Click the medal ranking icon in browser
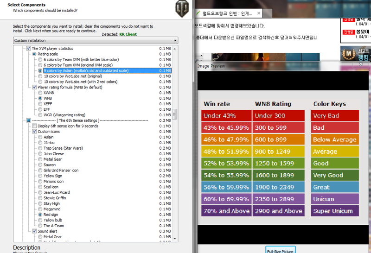Viewport: 371px width, 253px height. (349, 54)
